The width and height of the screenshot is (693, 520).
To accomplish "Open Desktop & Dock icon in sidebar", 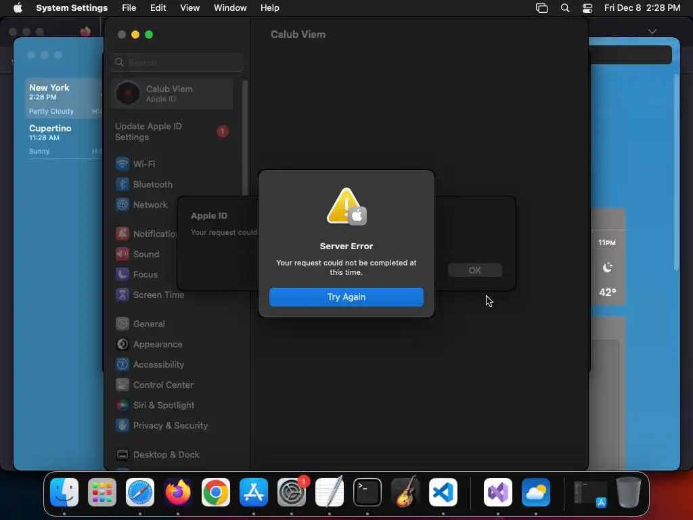I will coord(122,454).
